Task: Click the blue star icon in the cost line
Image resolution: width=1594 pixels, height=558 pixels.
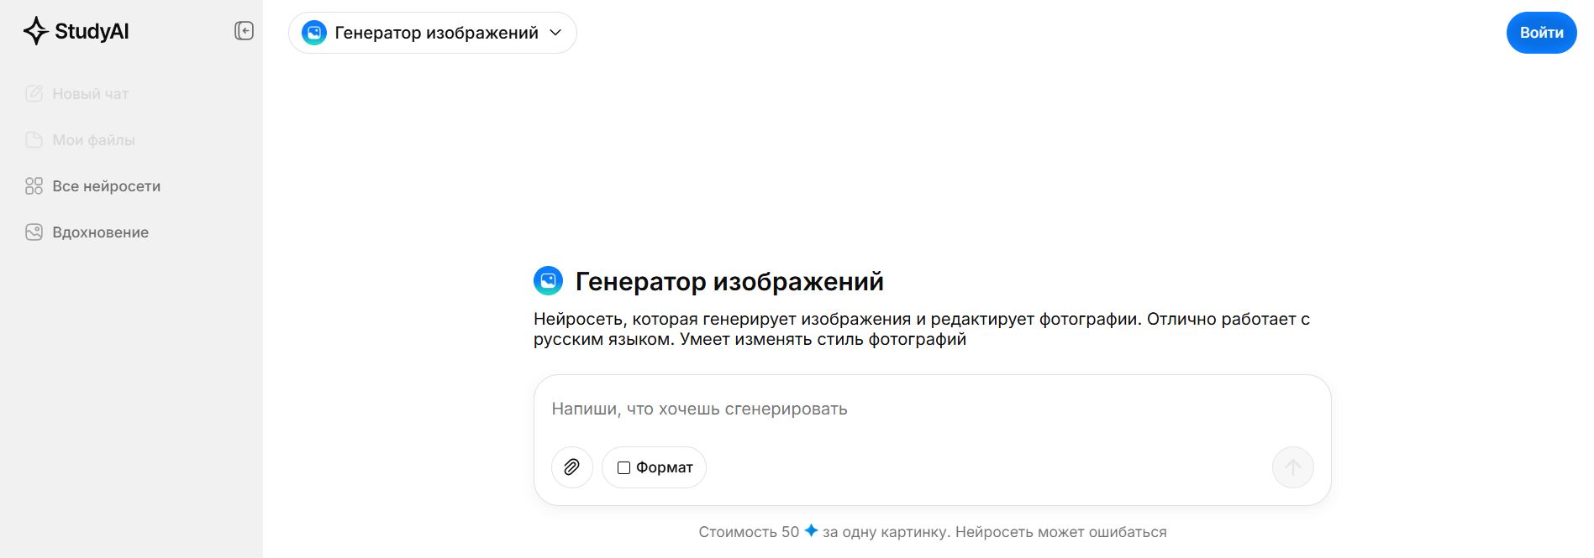Action: [x=810, y=530]
